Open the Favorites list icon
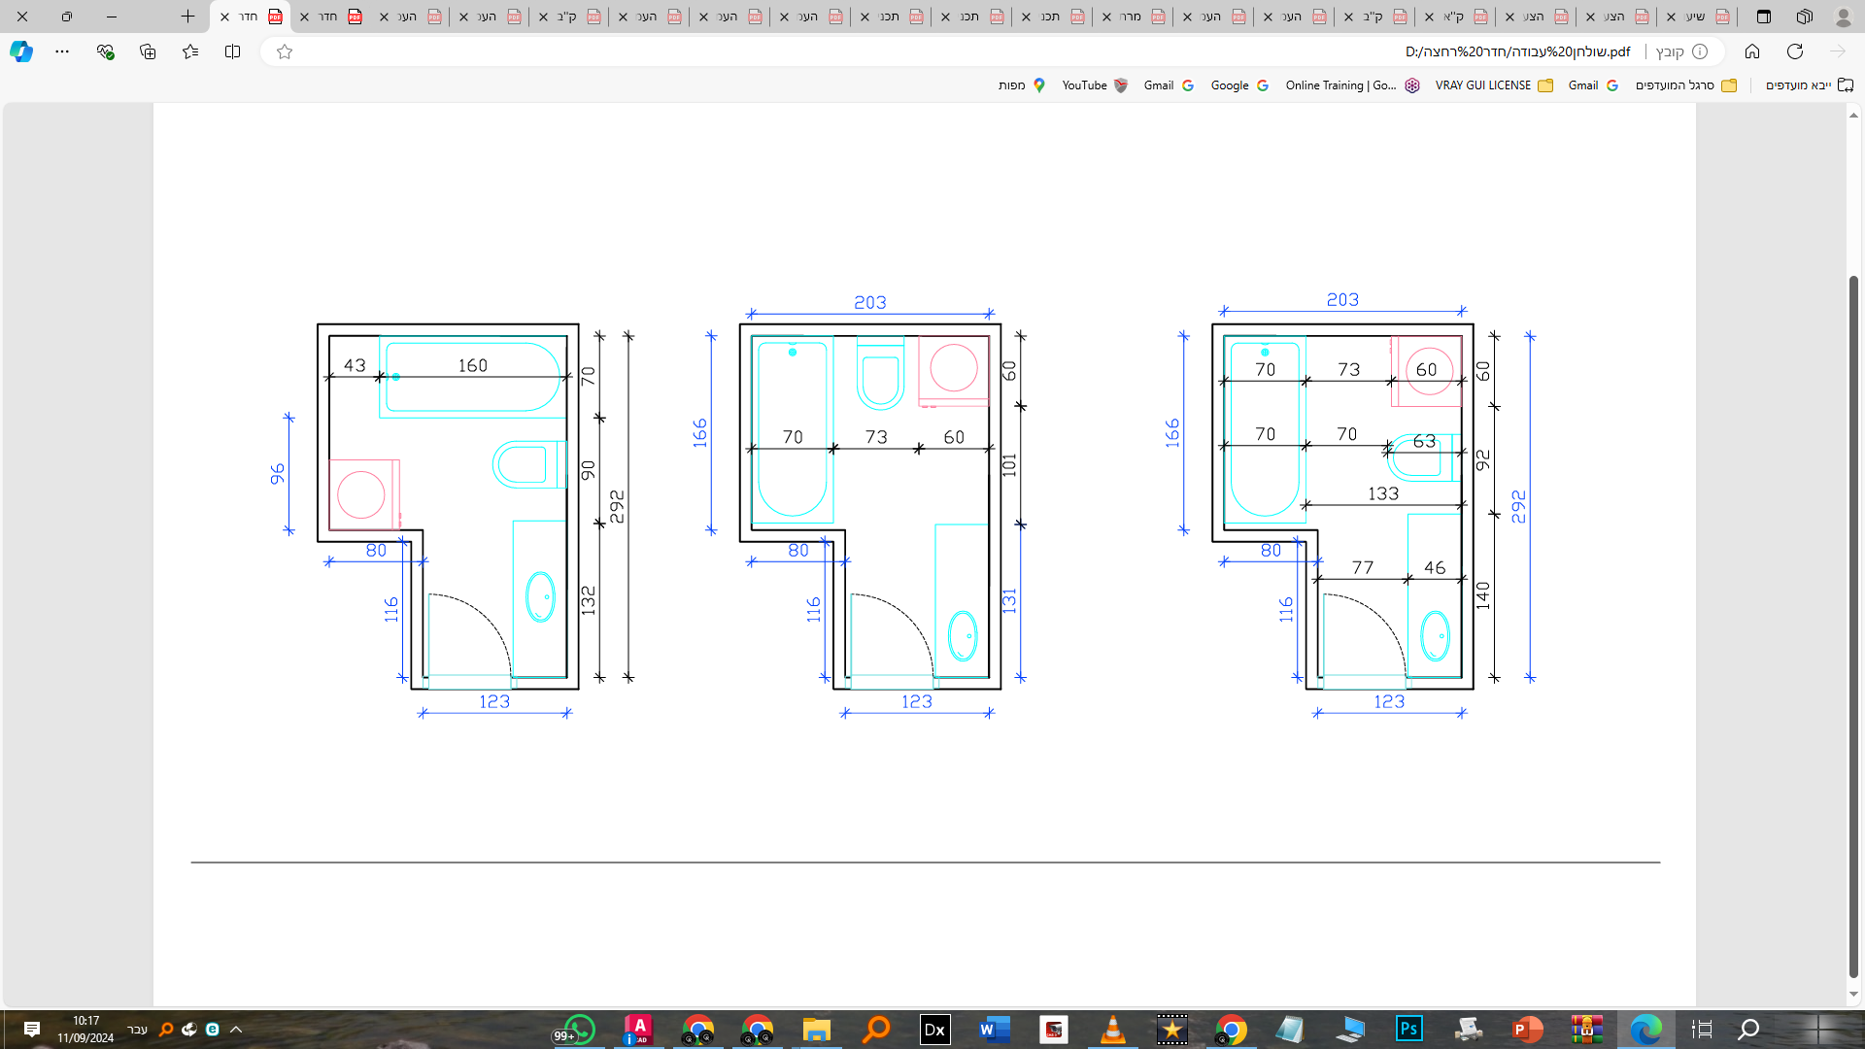This screenshot has height=1049, width=1865. (x=190, y=51)
